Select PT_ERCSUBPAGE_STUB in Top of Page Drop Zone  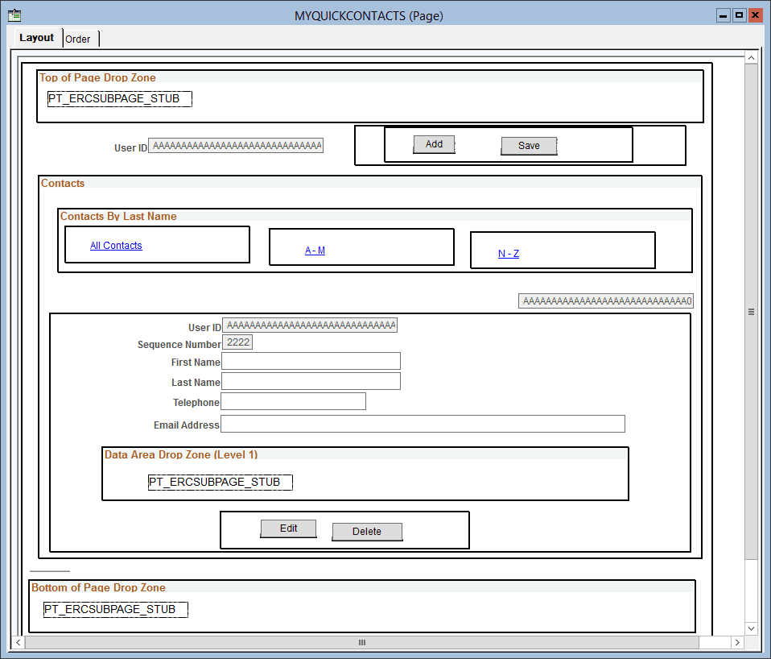[119, 98]
